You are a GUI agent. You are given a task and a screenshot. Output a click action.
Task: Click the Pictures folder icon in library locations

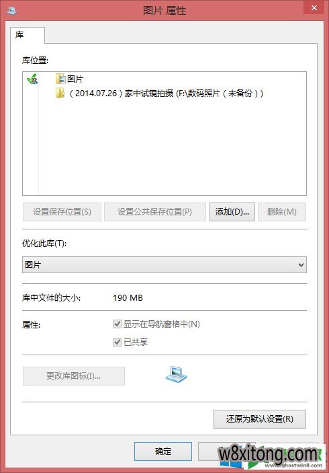click(60, 79)
